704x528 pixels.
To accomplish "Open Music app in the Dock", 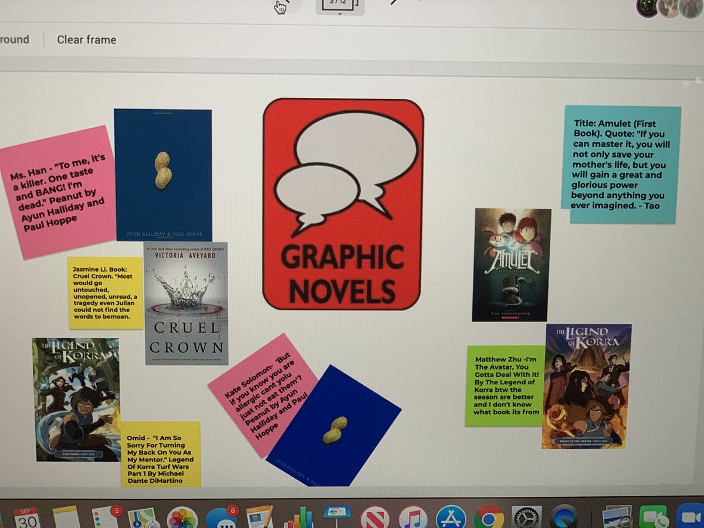I will 413,519.
